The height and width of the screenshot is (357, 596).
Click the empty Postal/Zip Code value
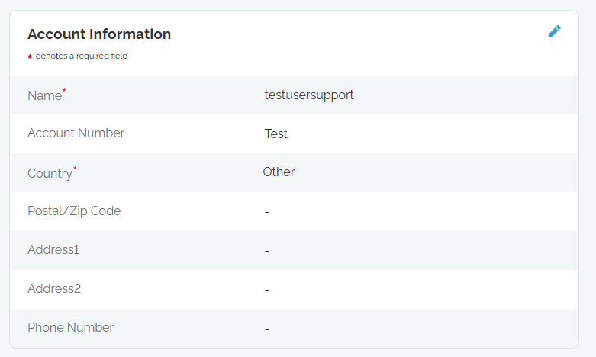tap(267, 212)
